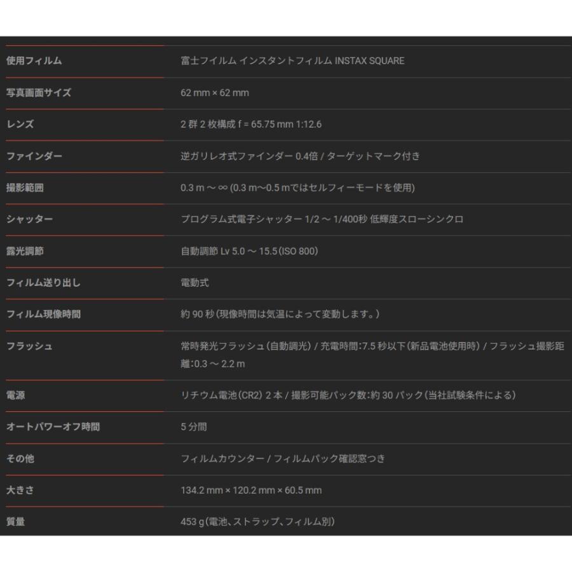Click the フラッシュ label
Image resolution: width=572 pixels, height=572 pixels.
tap(29, 346)
